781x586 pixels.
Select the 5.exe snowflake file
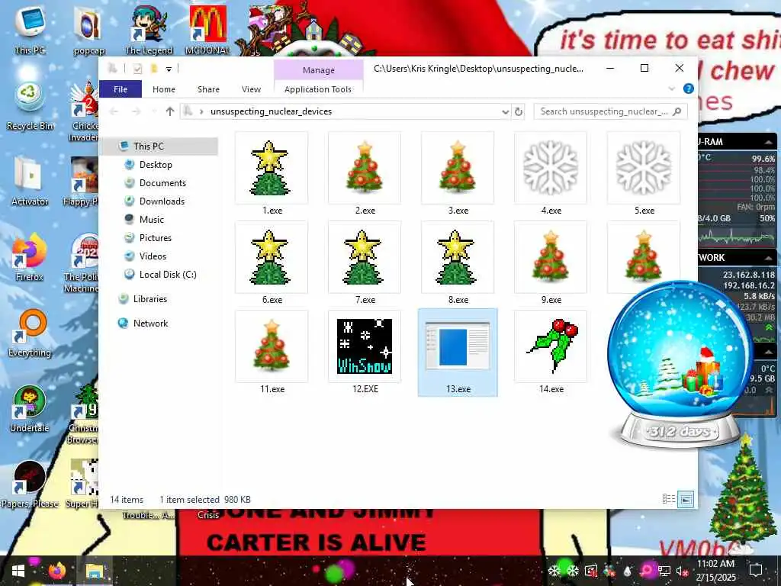pyautogui.click(x=644, y=174)
